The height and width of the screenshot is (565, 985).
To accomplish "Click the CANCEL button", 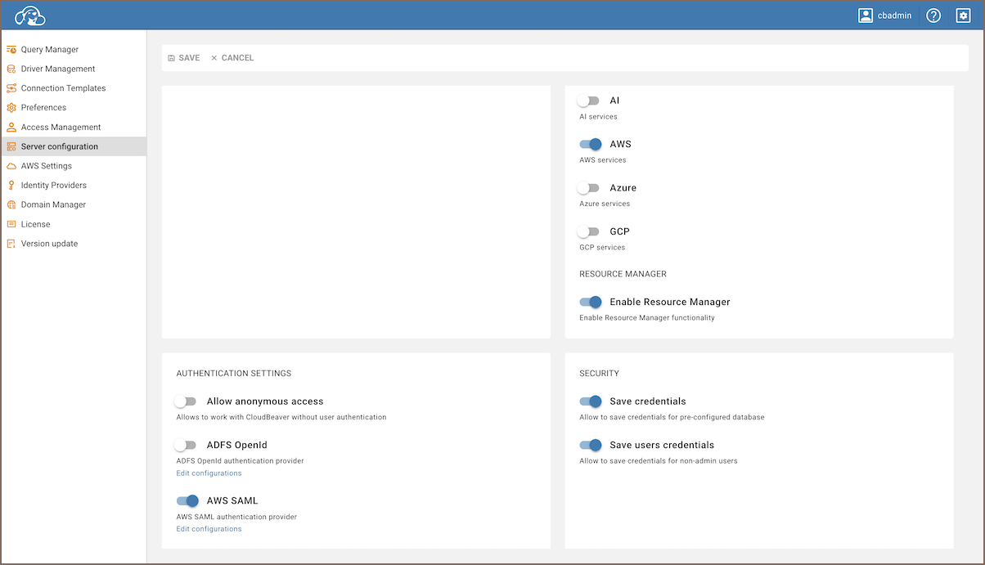I will [x=232, y=58].
